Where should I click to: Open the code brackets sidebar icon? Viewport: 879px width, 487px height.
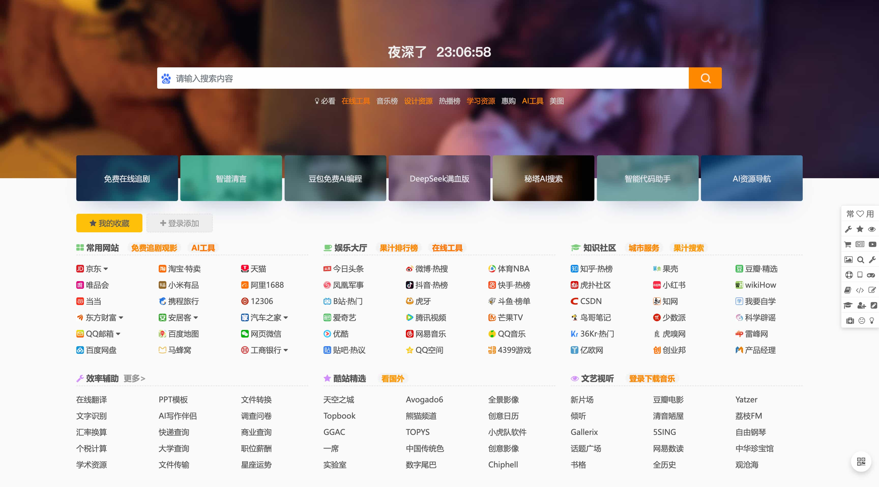[x=860, y=290]
